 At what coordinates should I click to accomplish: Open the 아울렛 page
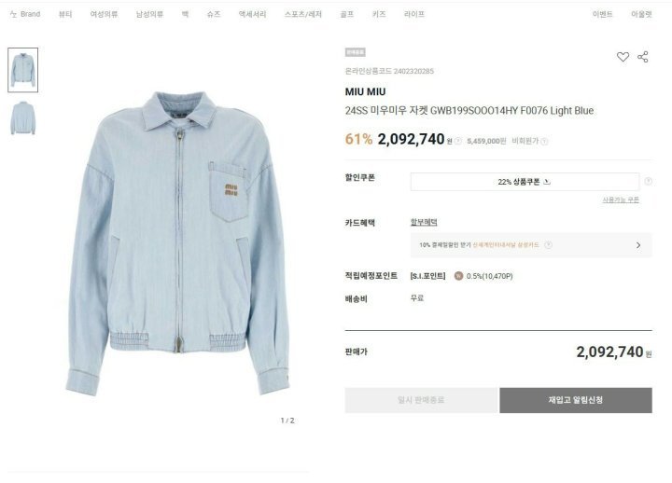(641, 14)
